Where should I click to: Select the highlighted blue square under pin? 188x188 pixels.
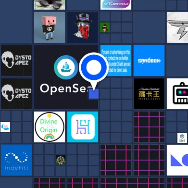click(x=94, y=94)
